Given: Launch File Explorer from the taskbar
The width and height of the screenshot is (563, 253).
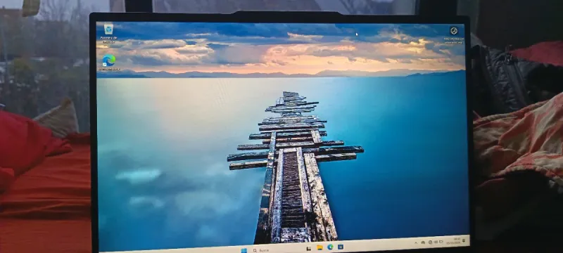Looking at the screenshot, I should [320, 247].
